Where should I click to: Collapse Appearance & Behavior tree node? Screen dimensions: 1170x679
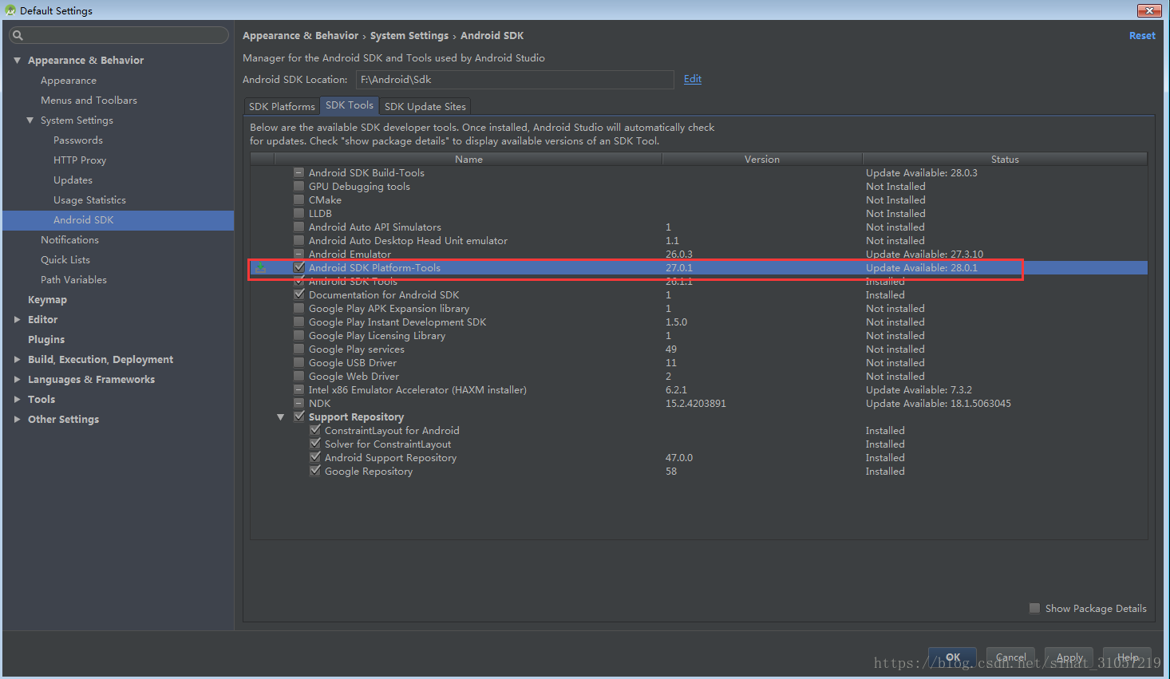(17, 60)
